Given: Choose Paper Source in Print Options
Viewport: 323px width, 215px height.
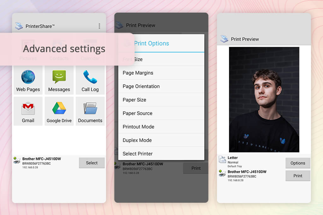Looking at the screenshot, I should point(161,113).
